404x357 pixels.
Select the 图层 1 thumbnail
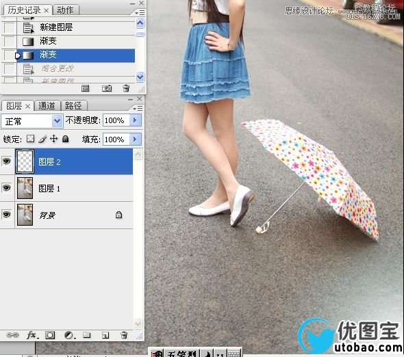click(x=25, y=188)
